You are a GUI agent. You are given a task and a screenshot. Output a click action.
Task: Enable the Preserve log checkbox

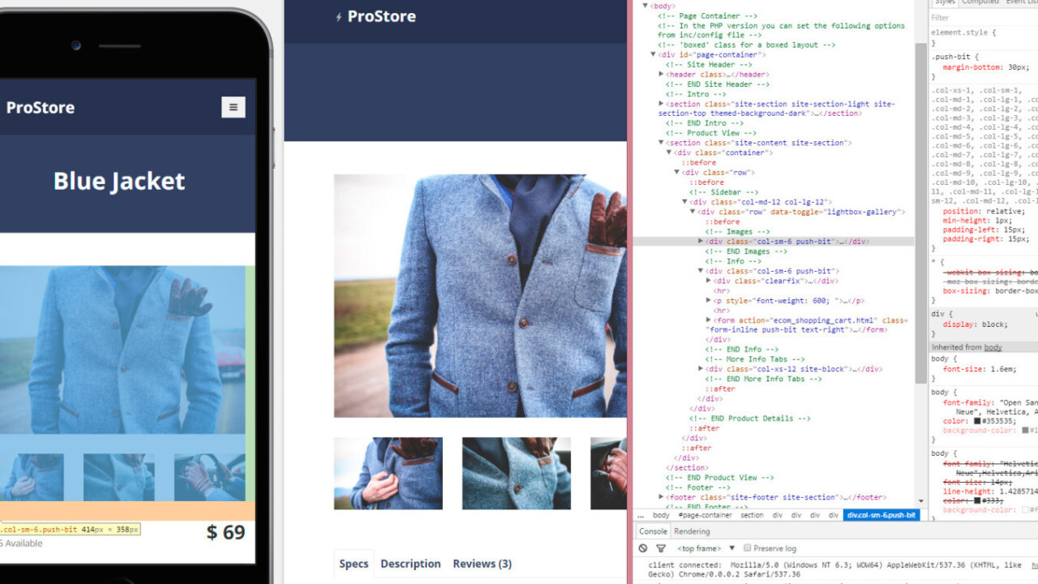click(x=747, y=548)
